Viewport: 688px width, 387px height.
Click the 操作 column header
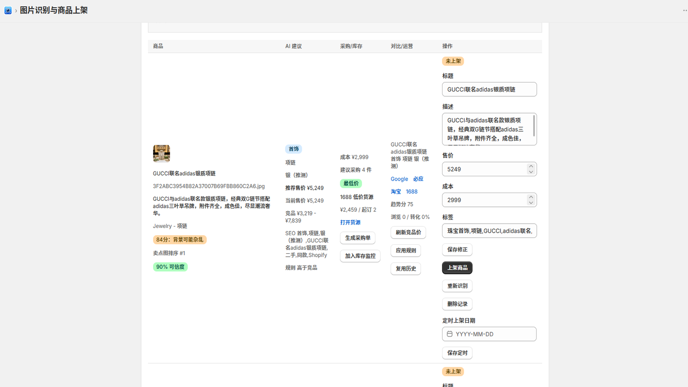point(447,46)
